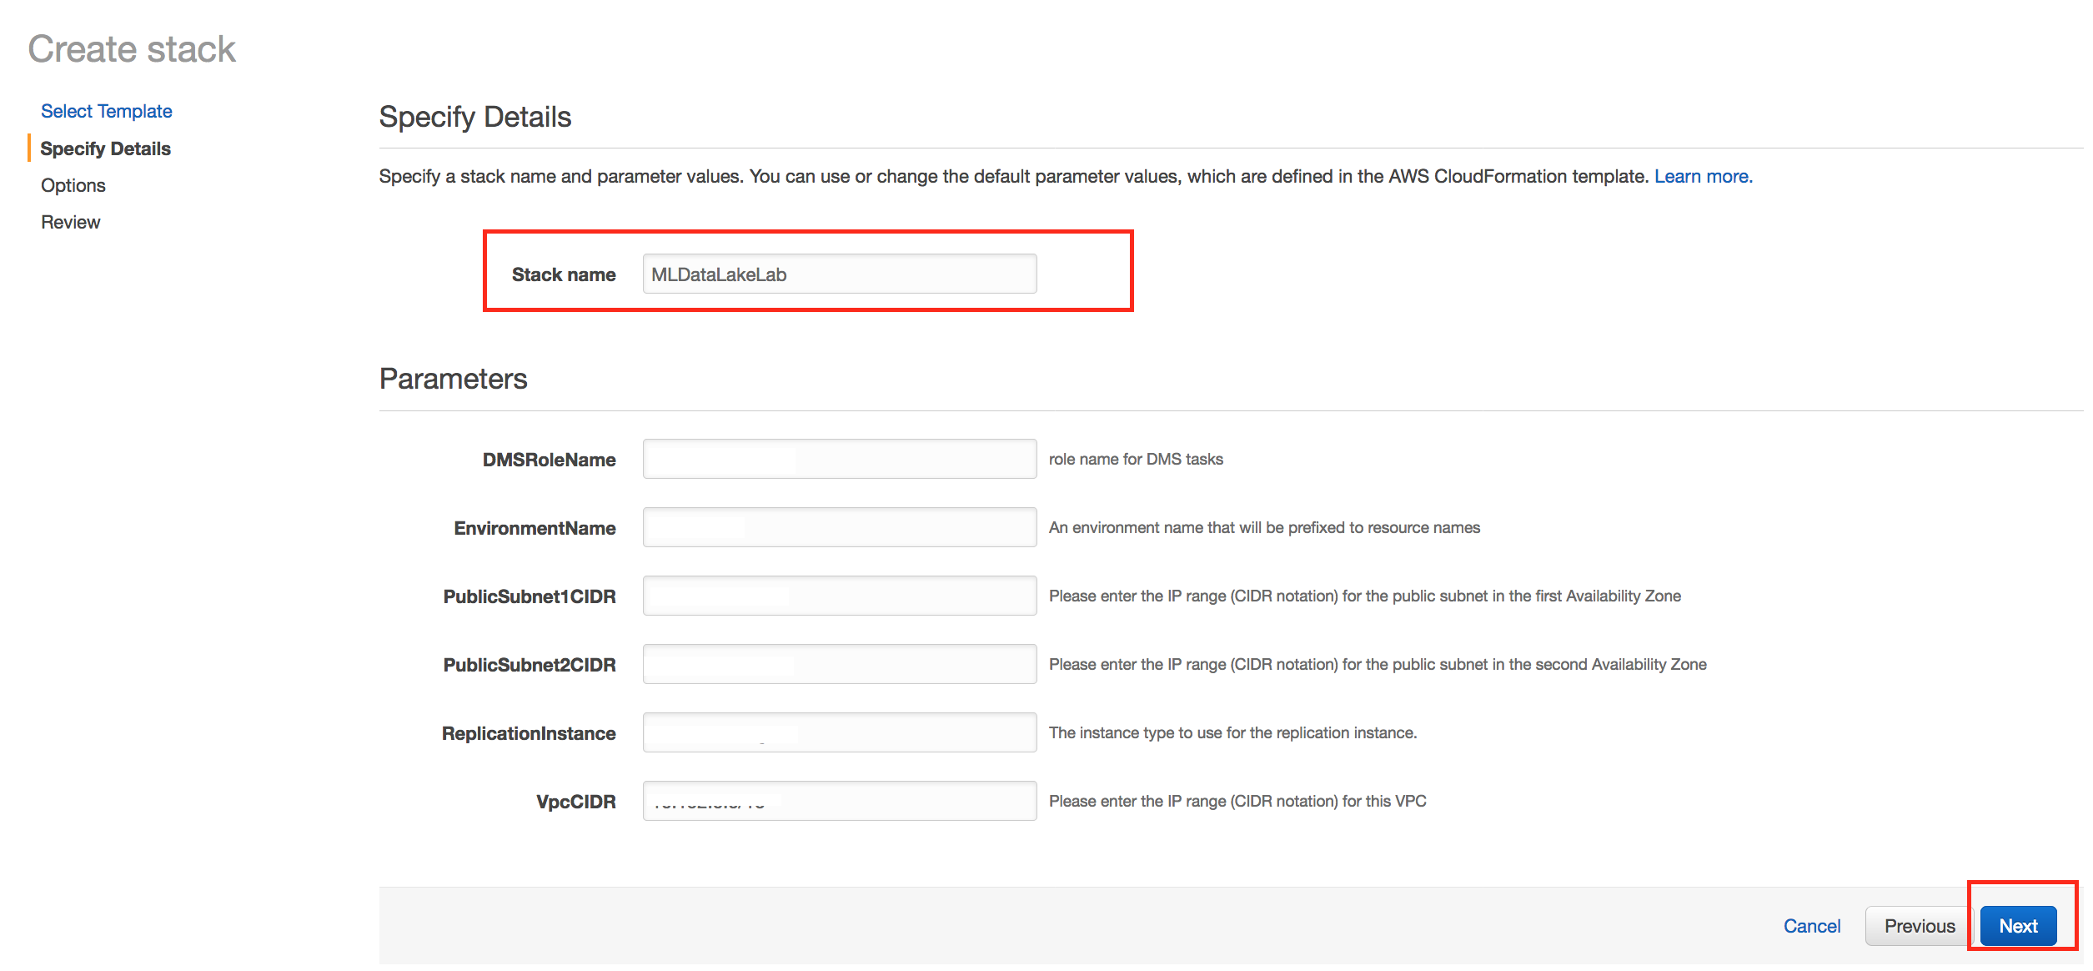
Task: Click the replication instance type description
Action: pyautogui.click(x=1232, y=733)
